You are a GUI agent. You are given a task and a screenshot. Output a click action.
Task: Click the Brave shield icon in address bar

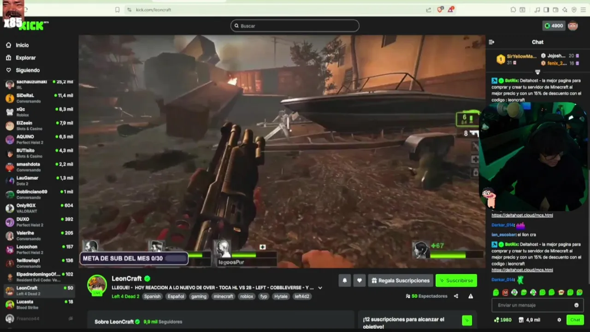pos(441,10)
